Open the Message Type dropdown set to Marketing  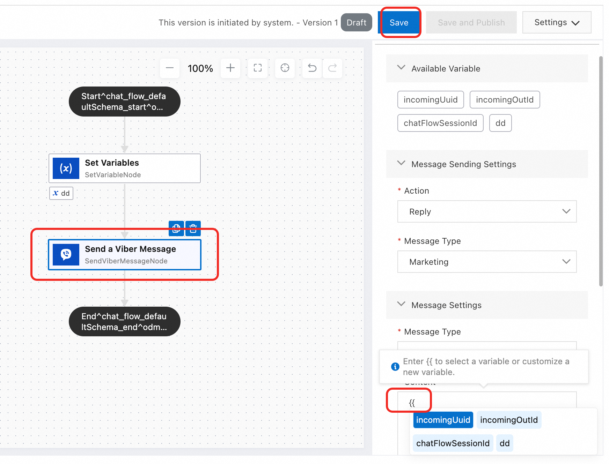(x=487, y=262)
